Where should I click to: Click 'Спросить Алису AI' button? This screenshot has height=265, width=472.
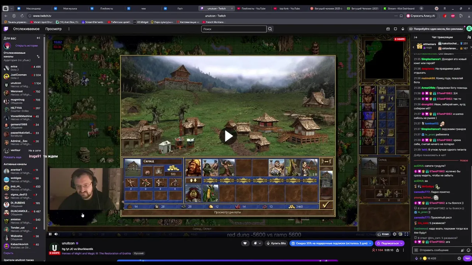pos(421,16)
